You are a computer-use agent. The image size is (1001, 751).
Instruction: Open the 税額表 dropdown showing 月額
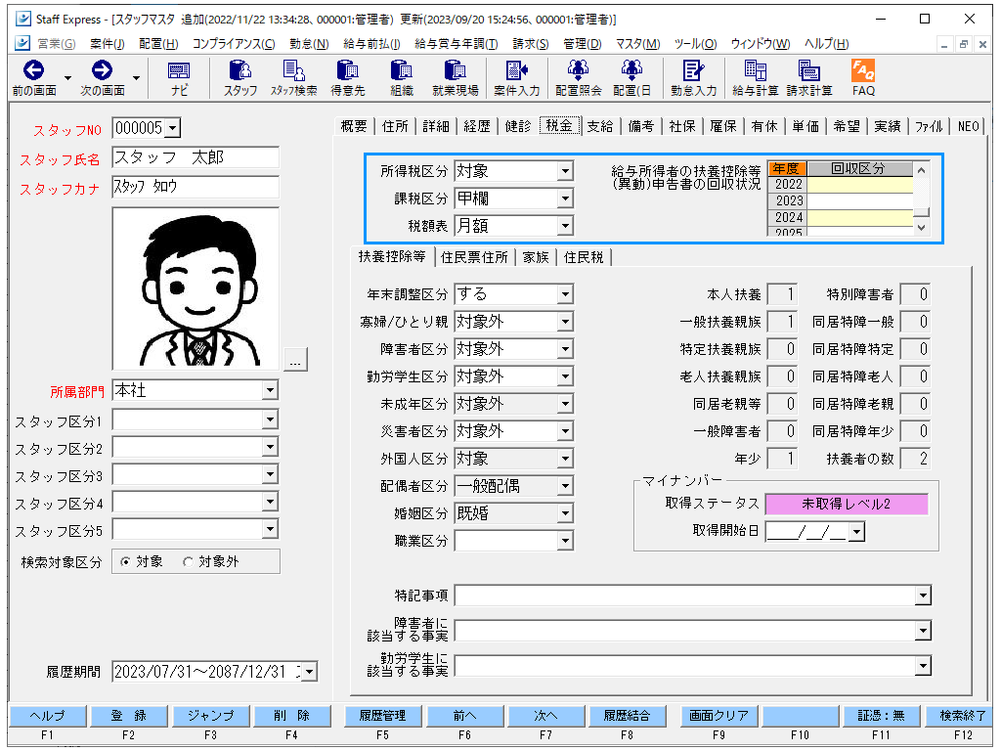coord(565,226)
